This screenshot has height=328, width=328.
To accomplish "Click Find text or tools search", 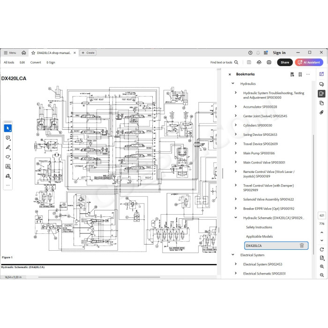I will click(224, 62).
